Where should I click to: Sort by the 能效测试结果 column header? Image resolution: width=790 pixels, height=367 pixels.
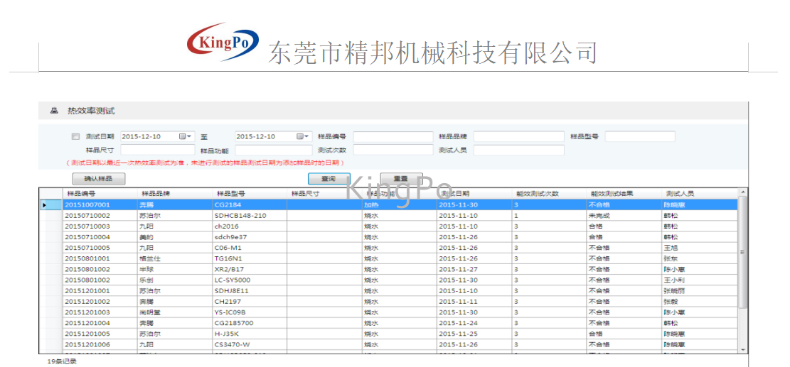click(624, 194)
